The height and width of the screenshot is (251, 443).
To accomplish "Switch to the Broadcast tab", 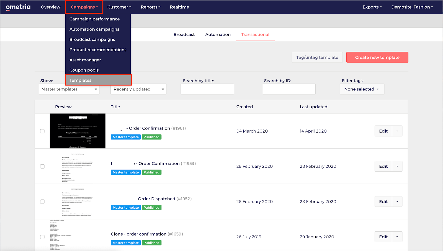I will 184,35.
